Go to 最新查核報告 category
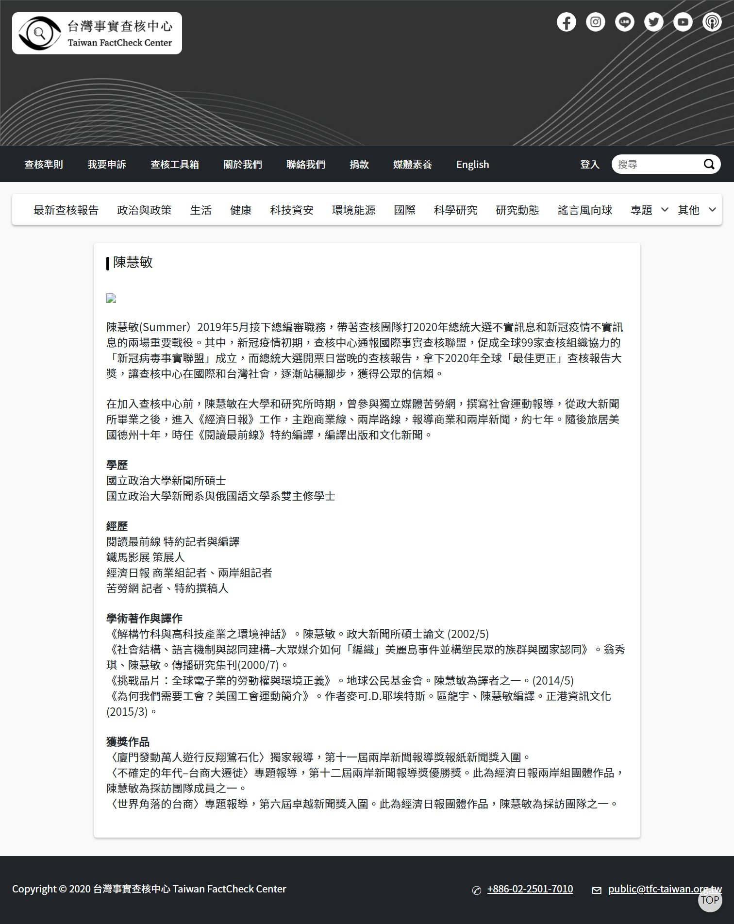Viewport: 734px width, 924px height. [x=66, y=210]
